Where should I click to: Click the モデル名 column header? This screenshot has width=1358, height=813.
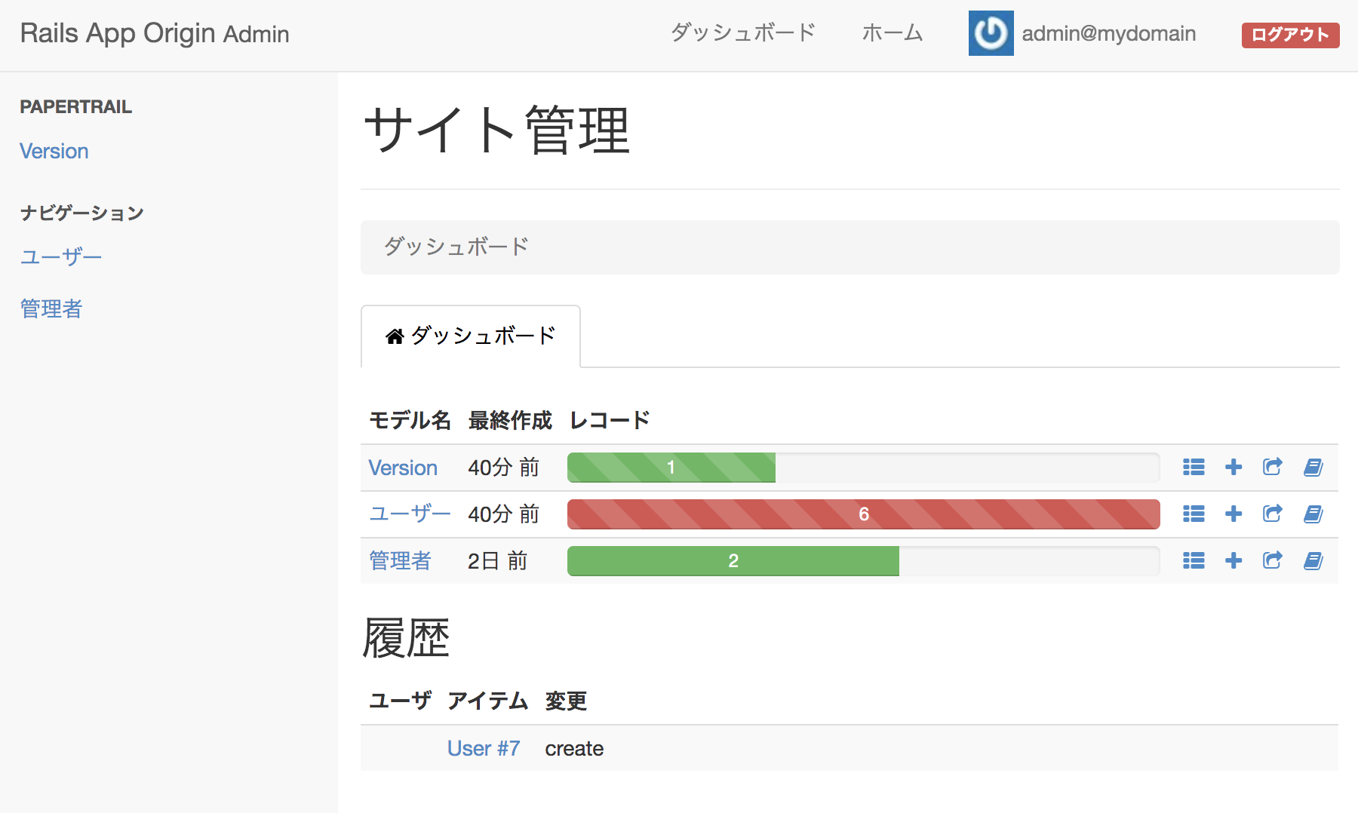410,420
